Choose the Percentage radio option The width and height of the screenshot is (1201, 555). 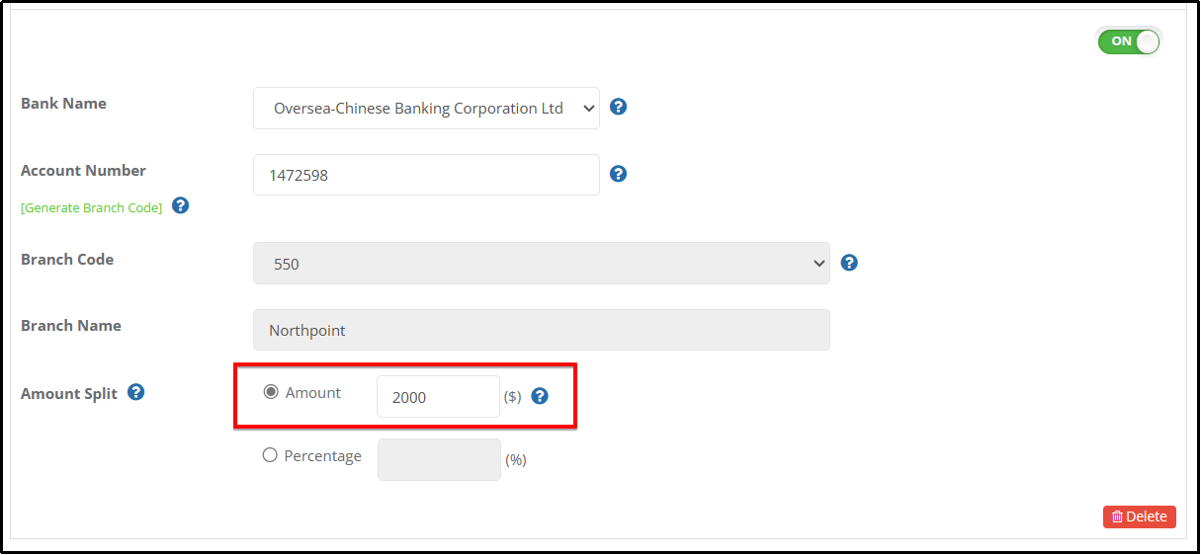click(270, 455)
